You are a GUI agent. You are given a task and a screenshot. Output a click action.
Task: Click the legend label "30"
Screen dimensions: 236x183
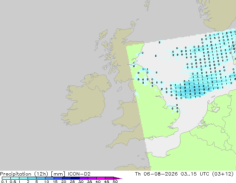(81, 182)
